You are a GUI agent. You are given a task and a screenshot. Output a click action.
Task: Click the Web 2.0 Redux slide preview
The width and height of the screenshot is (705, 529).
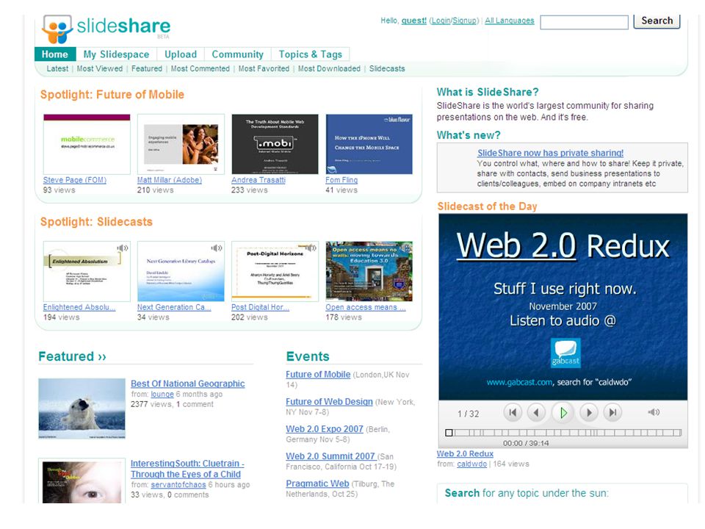563,307
